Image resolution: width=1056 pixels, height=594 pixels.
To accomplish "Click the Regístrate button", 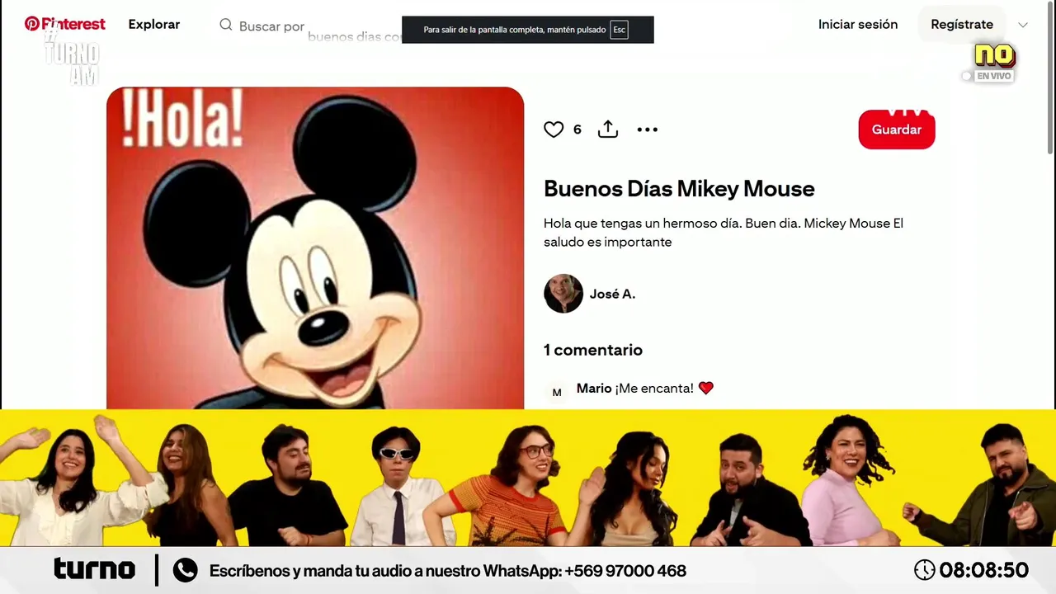I will pyautogui.click(x=962, y=24).
